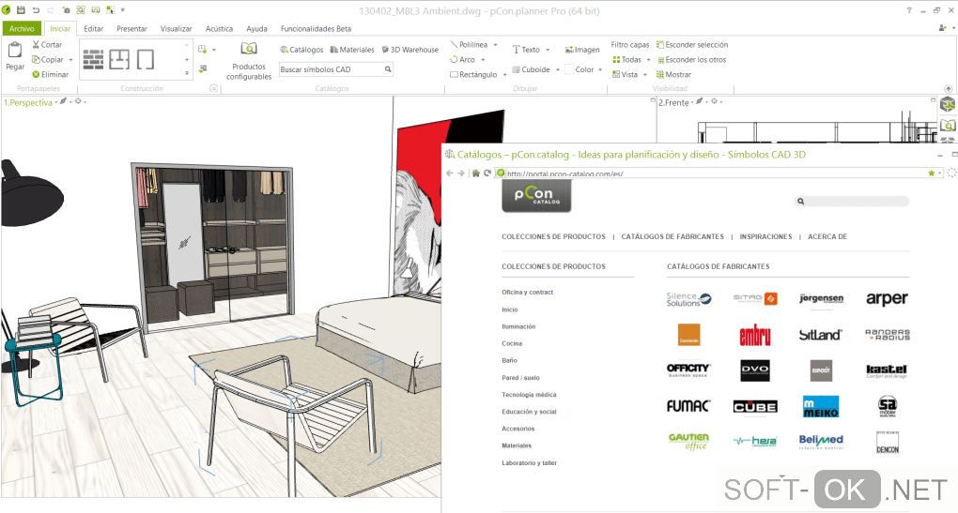Expand the Cuboide dropdown arrow

pos(558,69)
